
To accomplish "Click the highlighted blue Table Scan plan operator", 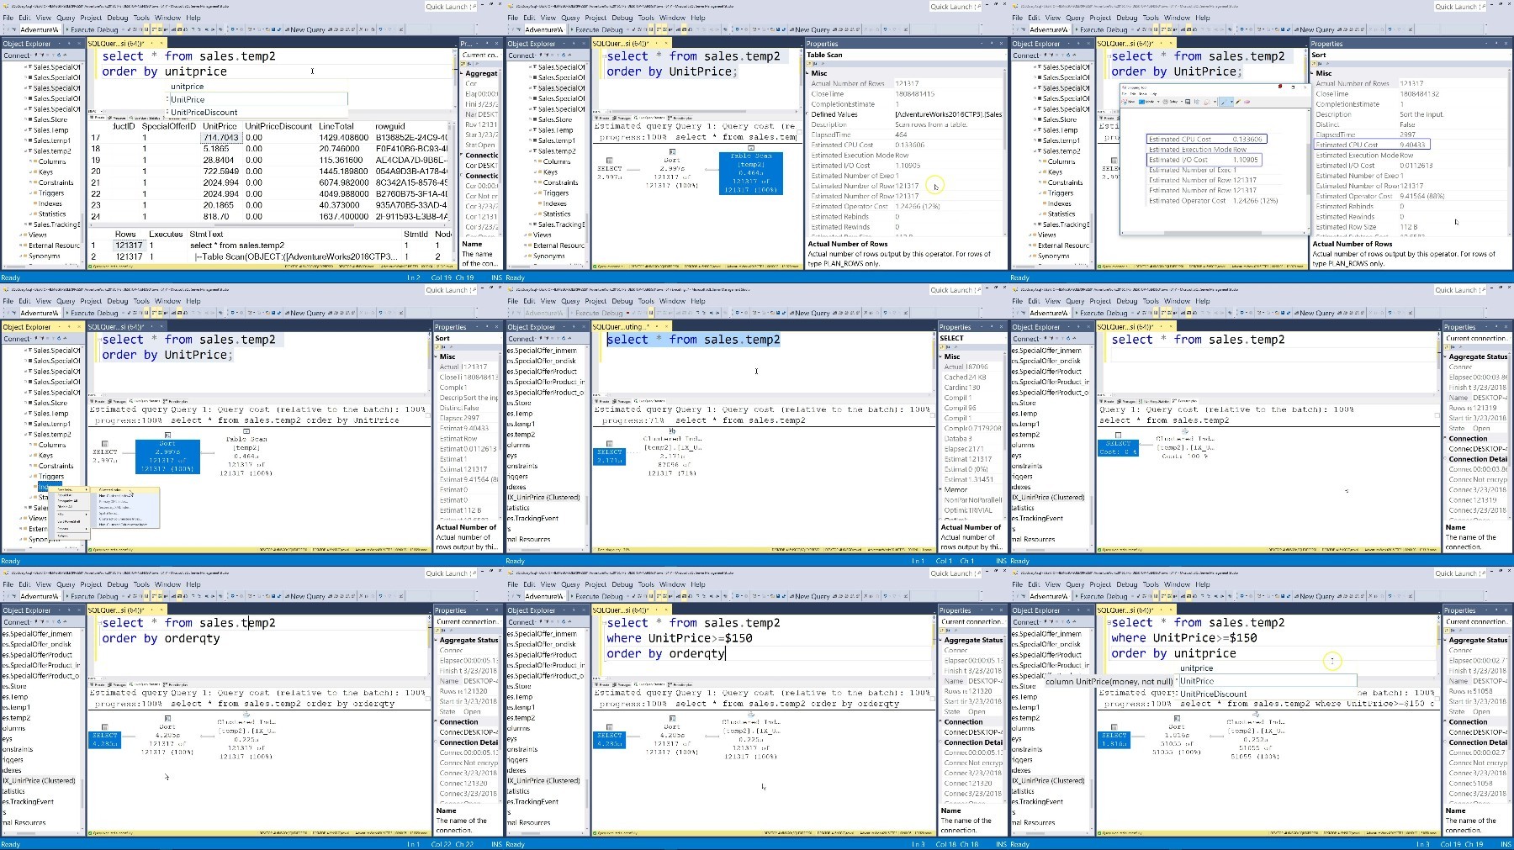I will click(x=751, y=172).
